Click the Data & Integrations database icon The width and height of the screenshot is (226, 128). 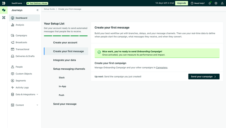click(13, 94)
